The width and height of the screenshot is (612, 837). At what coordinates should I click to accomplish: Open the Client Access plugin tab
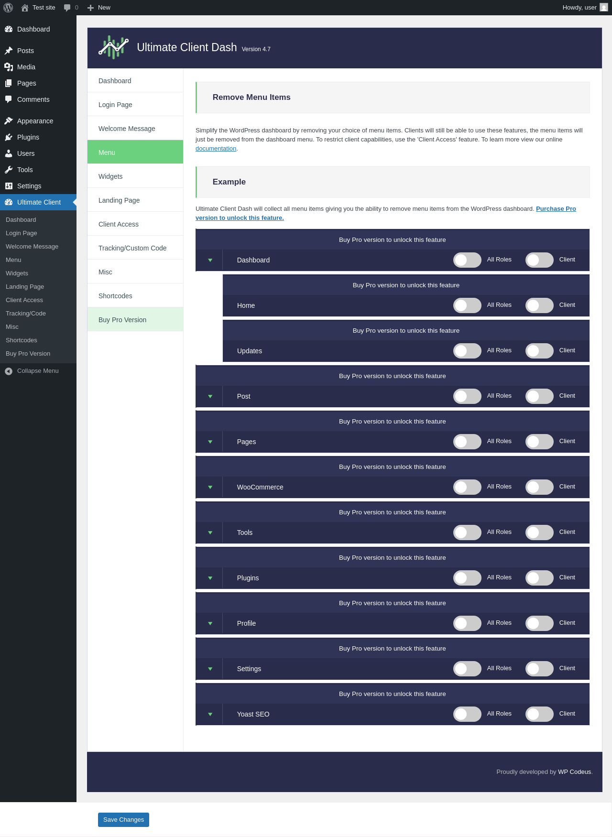[x=135, y=224]
